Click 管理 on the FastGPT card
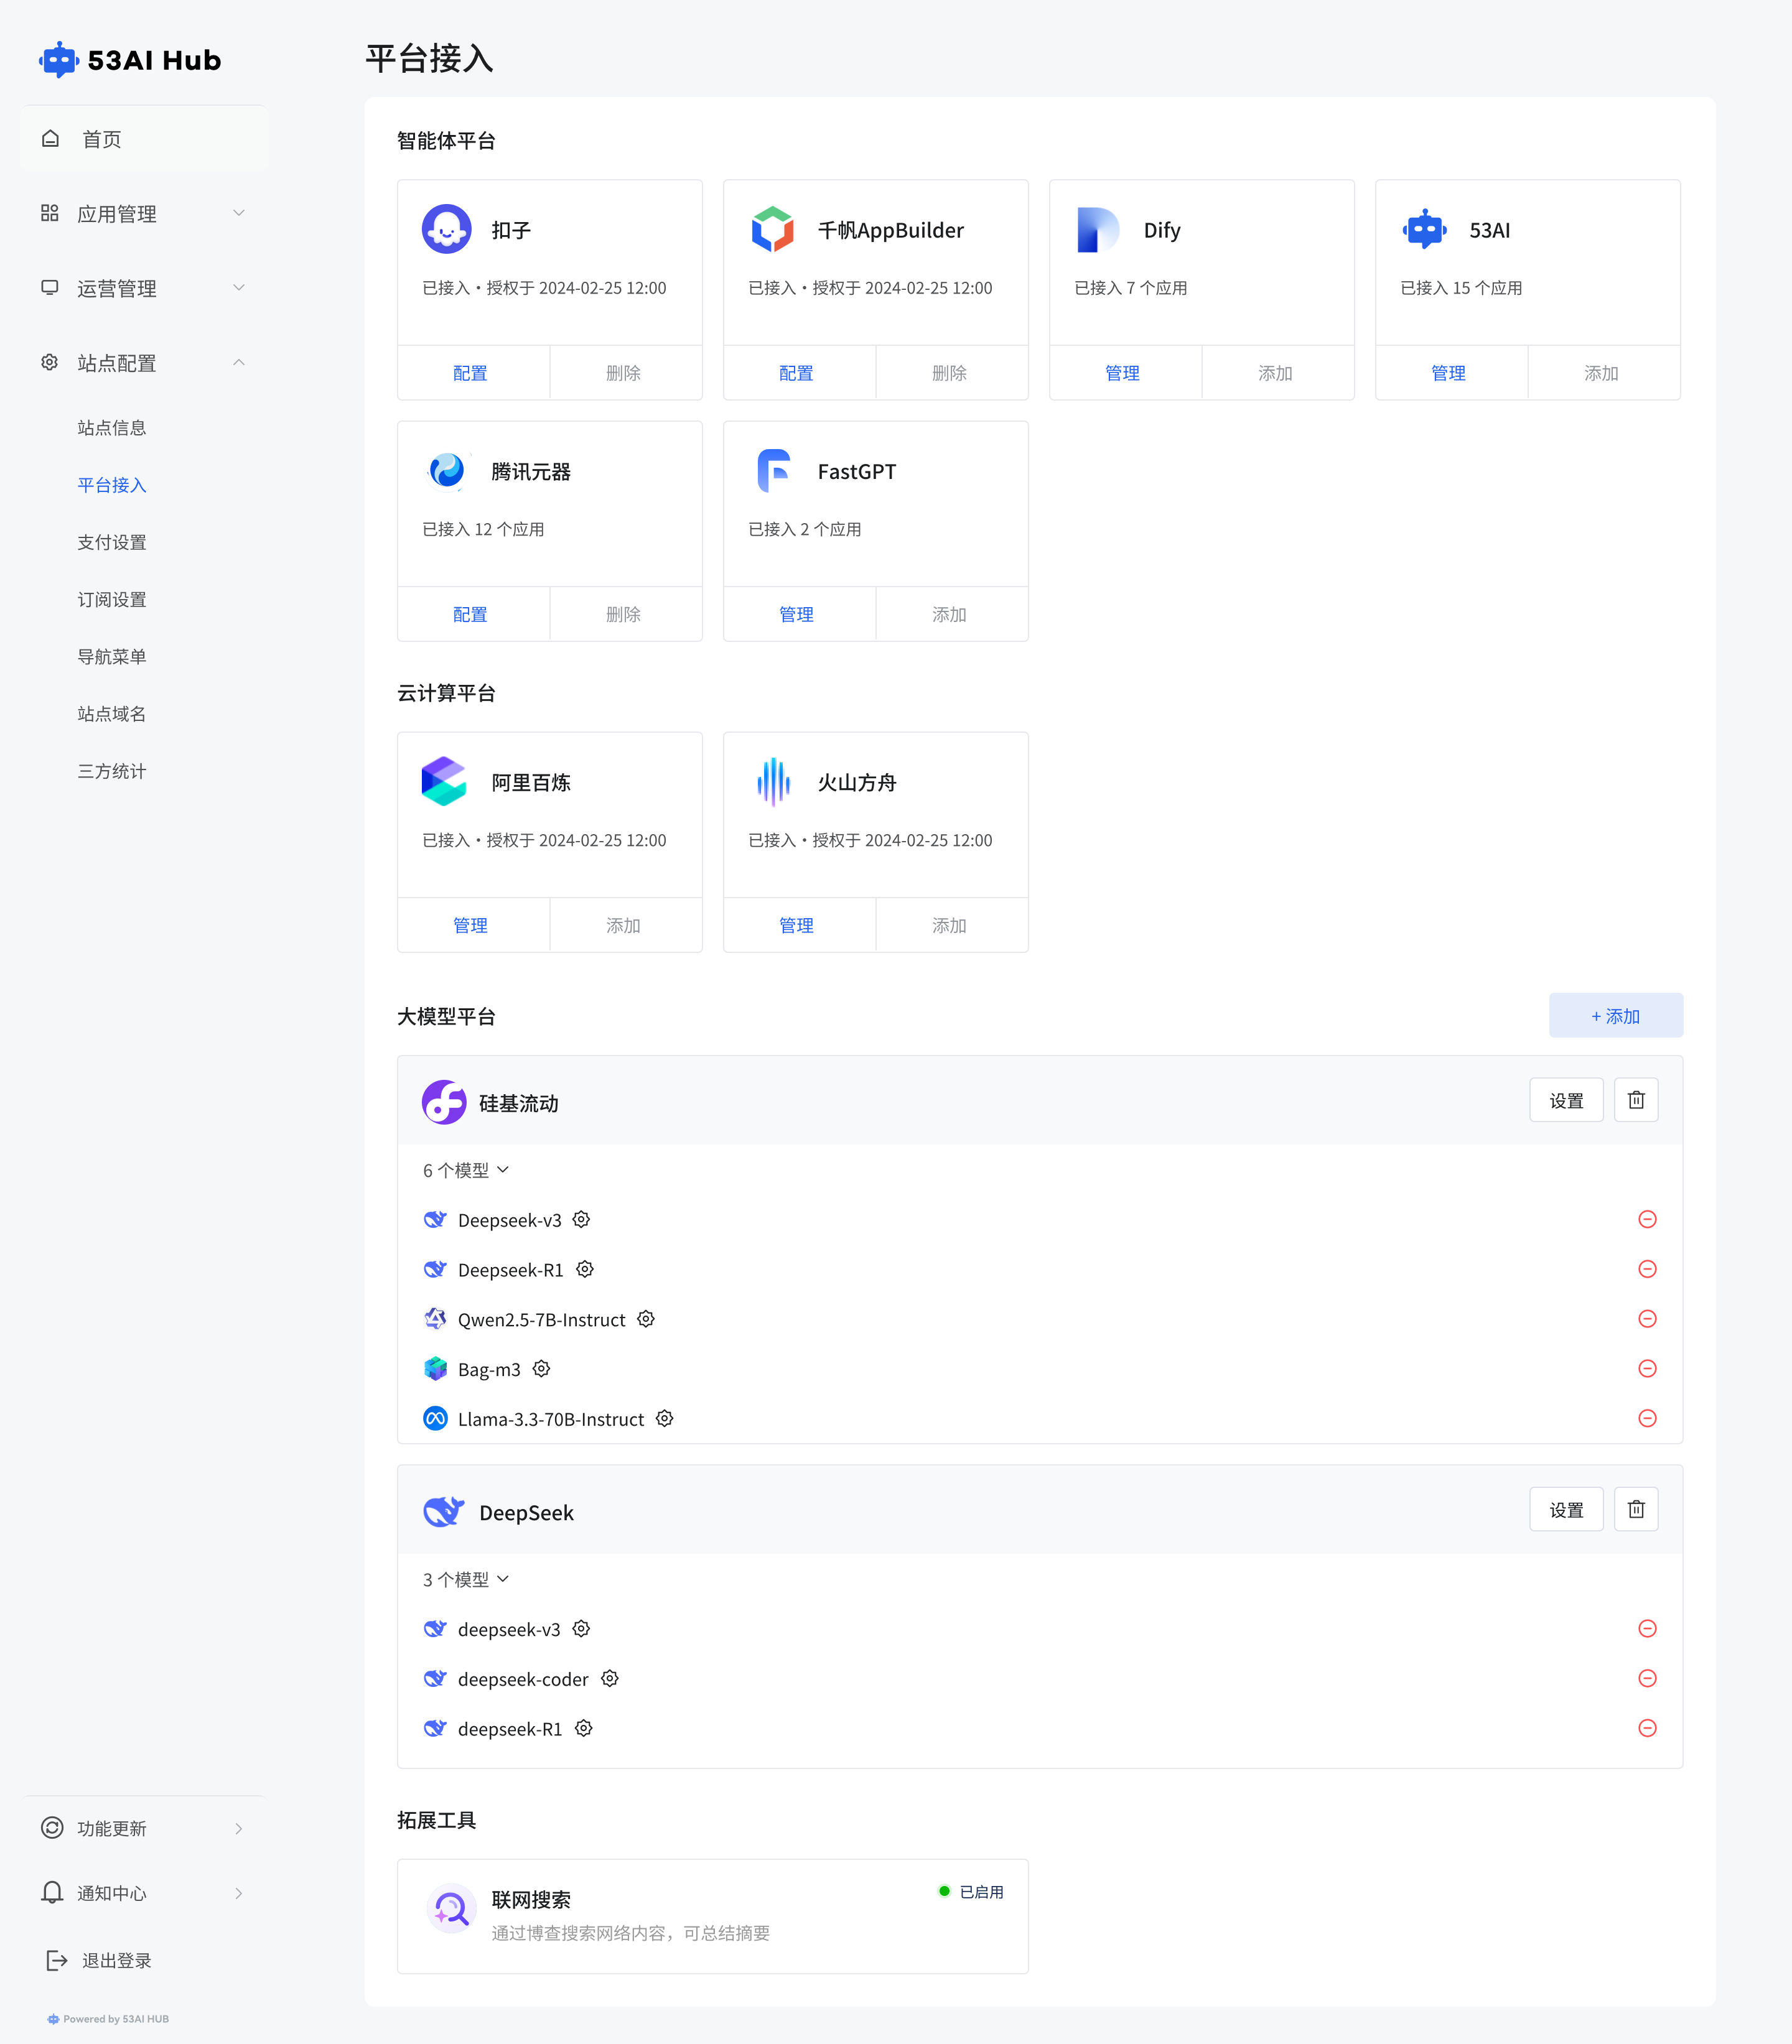 pyautogui.click(x=797, y=615)
